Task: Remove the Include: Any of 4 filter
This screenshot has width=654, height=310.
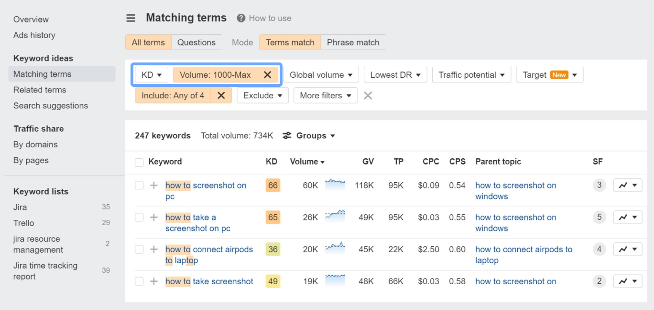Action: click(221, 95)
